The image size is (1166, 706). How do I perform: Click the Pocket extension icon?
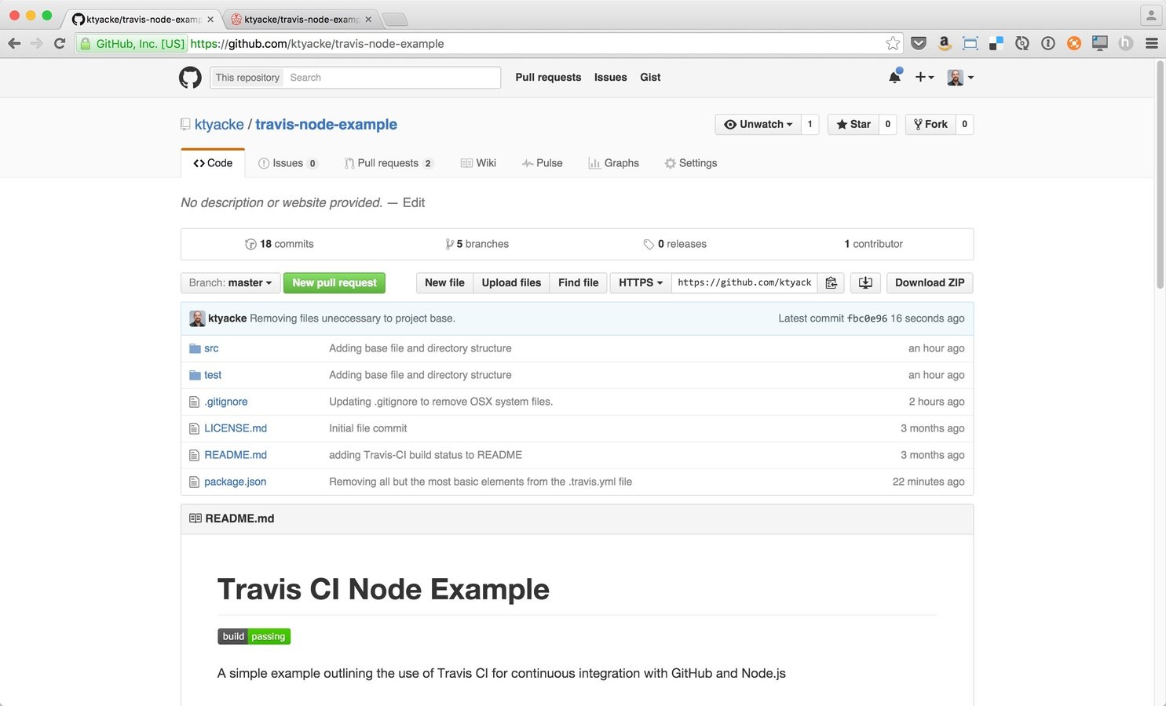click(919, 43)
